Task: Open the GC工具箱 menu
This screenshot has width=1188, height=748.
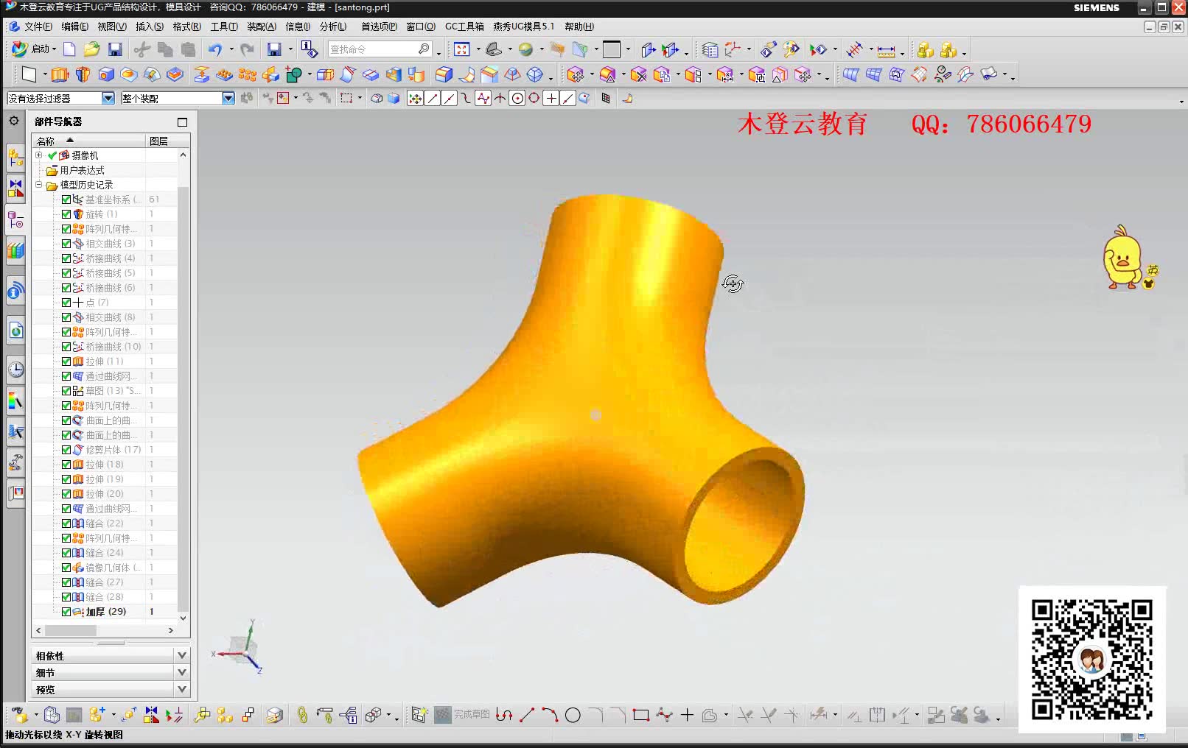Action: [x=464, y=27]
